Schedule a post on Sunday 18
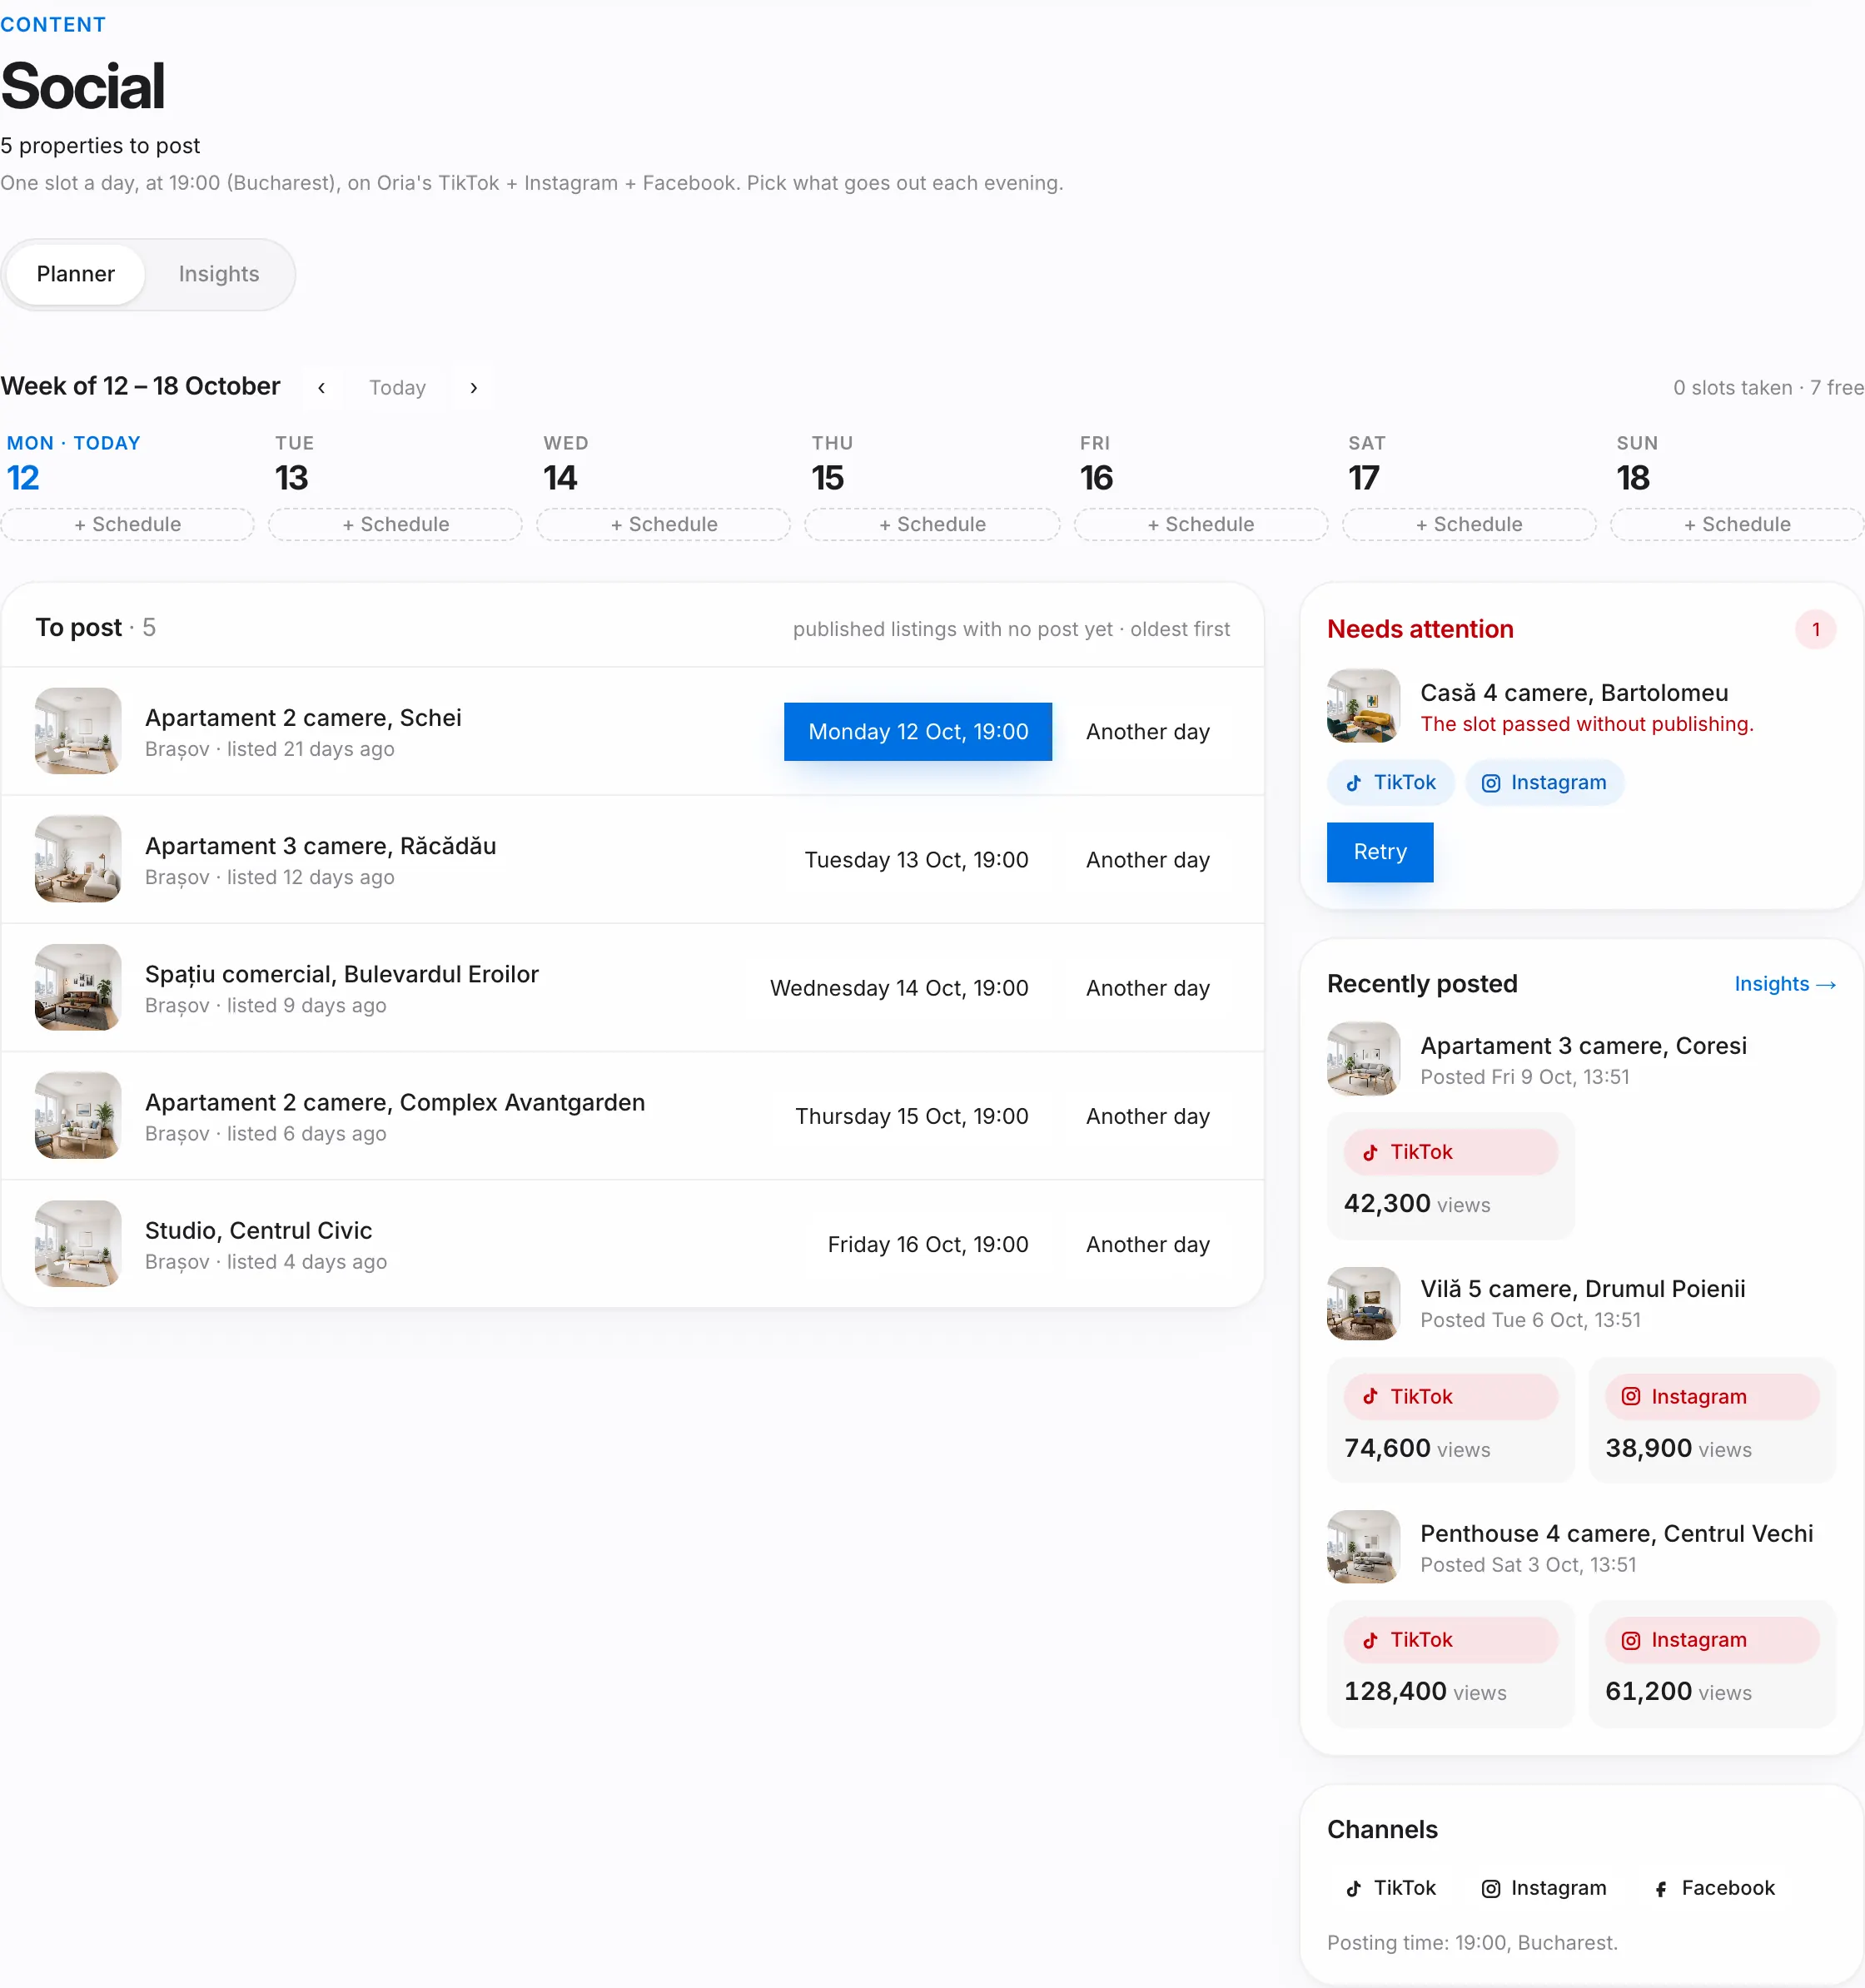The height and width of the screenshot is (1988, 1865). [1737, 524]
